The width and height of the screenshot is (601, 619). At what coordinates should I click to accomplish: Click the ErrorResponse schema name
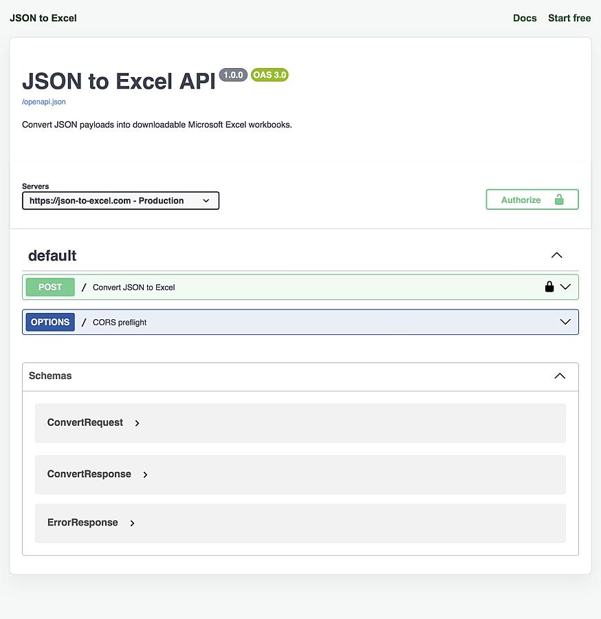click(83, 523)
